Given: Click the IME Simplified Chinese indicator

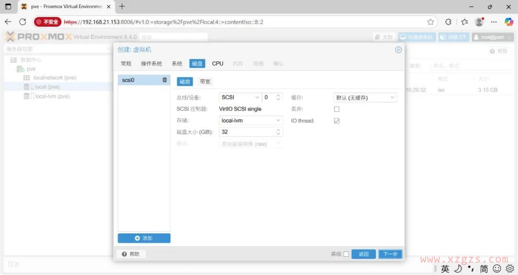Looking at the screenshot, I should (484, 269).
